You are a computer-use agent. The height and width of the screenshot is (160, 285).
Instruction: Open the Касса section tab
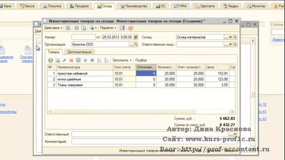pos(27,6)
